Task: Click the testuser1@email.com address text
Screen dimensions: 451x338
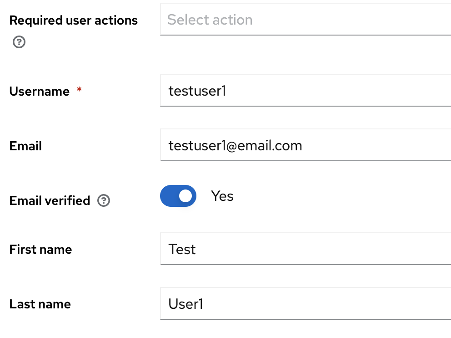Action: coord(235,146)
